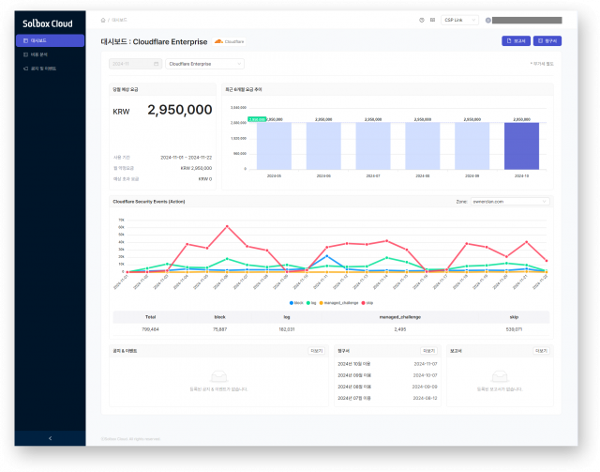Click the 청구서 invoice button at top right
600x472 pixels.
pyautogui.click(x=547, y=41)
